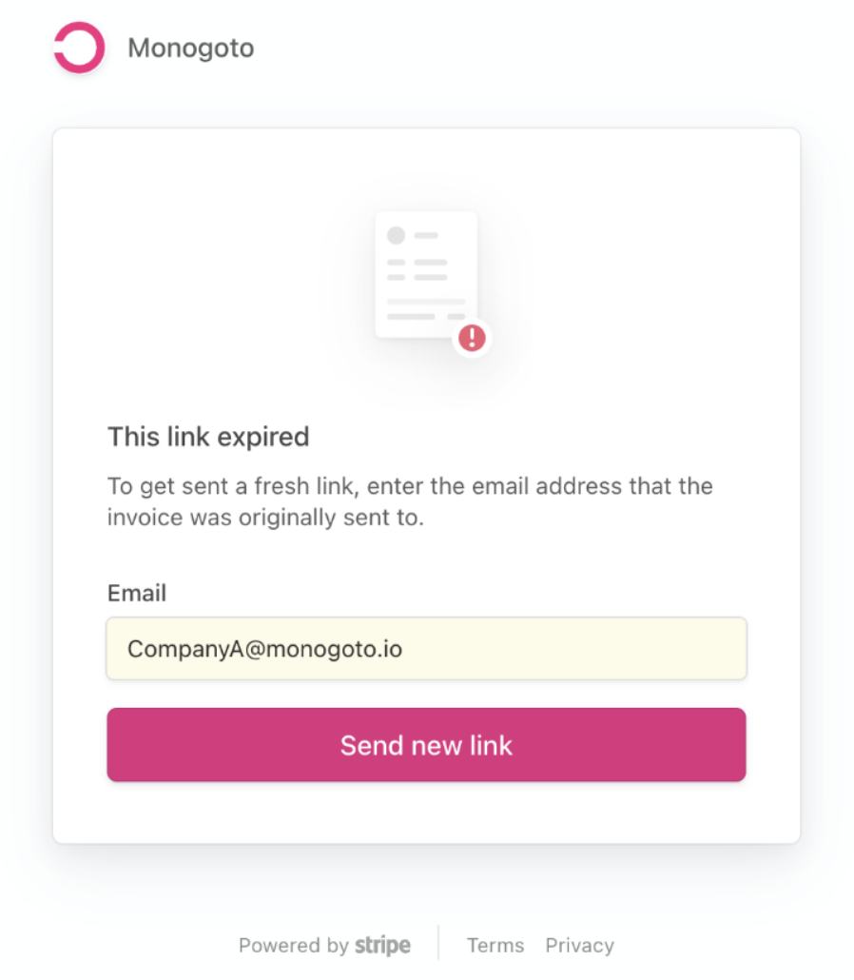Click "invoice was originally sent to" text line
The height and width of the screenshot is (980, 854).
[x=264, y=519]
